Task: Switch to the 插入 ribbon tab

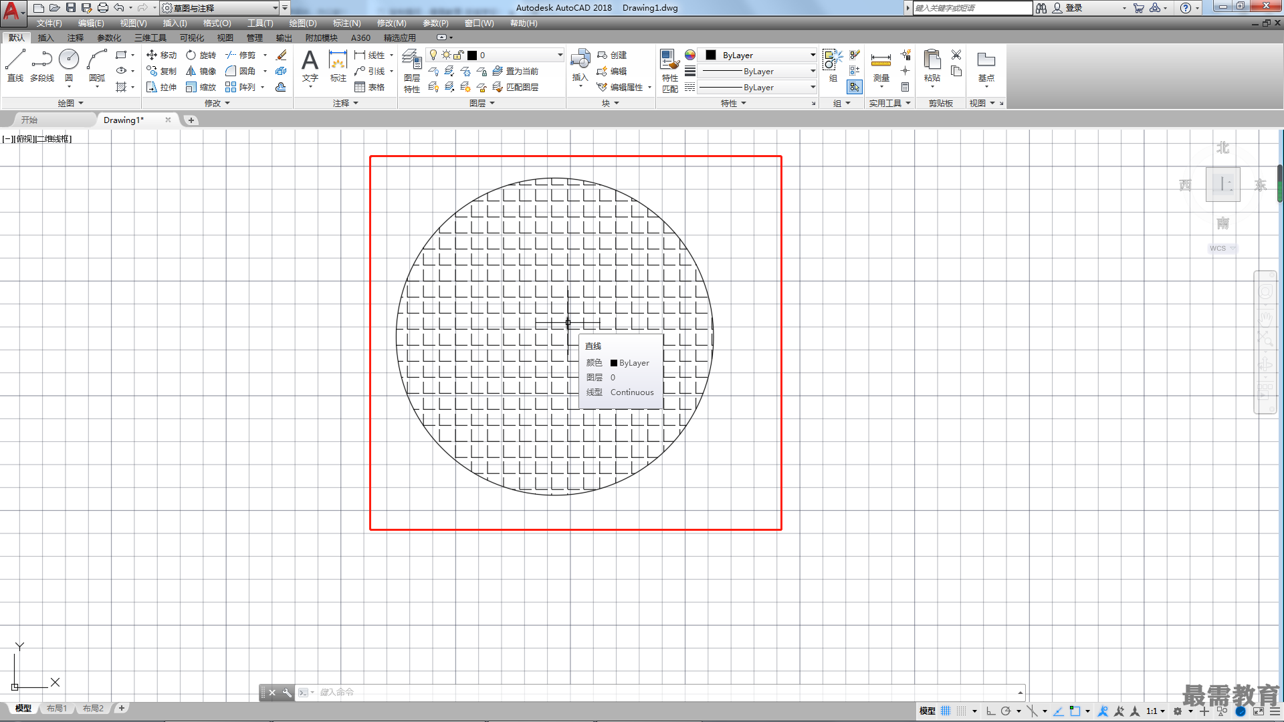Action: (45, 38)
